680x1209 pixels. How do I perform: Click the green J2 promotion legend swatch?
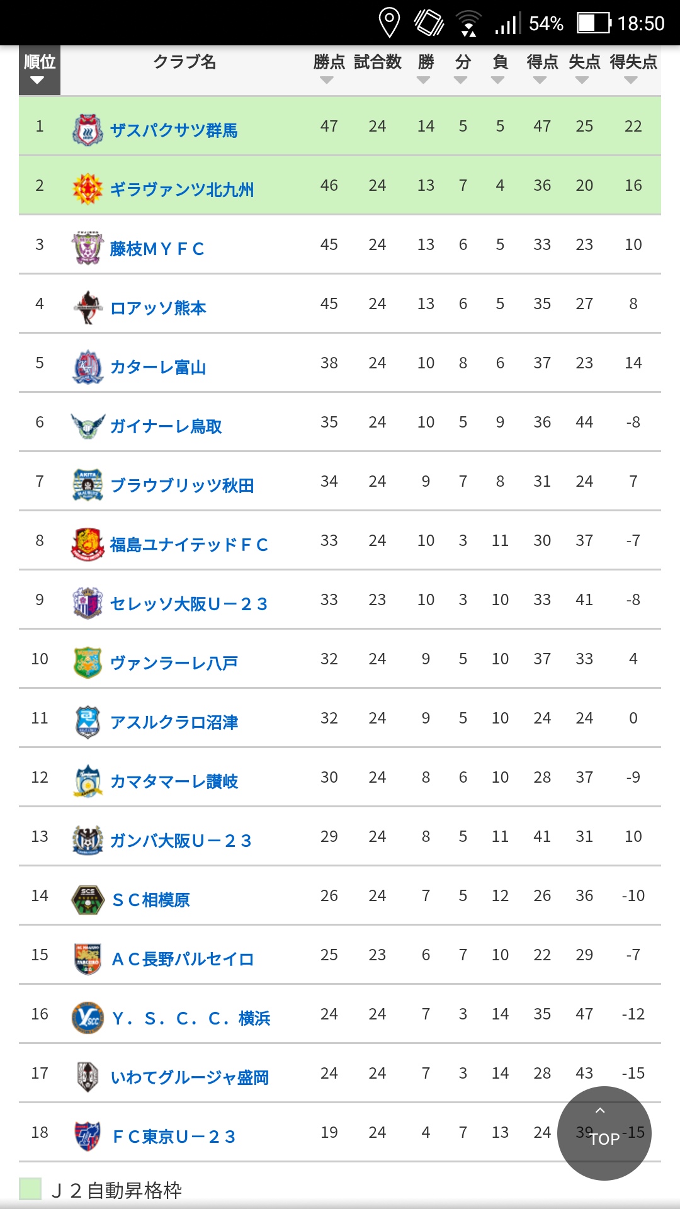point(30,1189)
